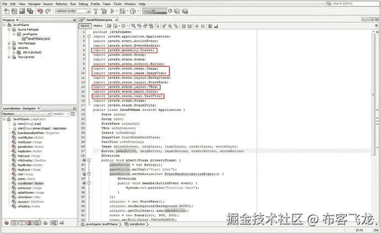Click the Last Edit icon after History button
The width and height of the screenshot is (381, 234).
point(109,25)
